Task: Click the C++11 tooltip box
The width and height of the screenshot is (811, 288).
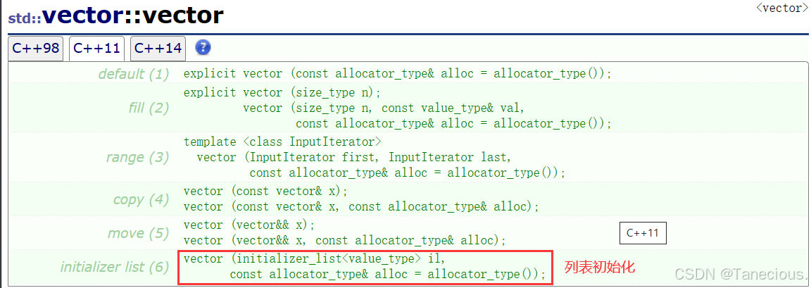Action: pyautogui.click(x=642, y=233)
